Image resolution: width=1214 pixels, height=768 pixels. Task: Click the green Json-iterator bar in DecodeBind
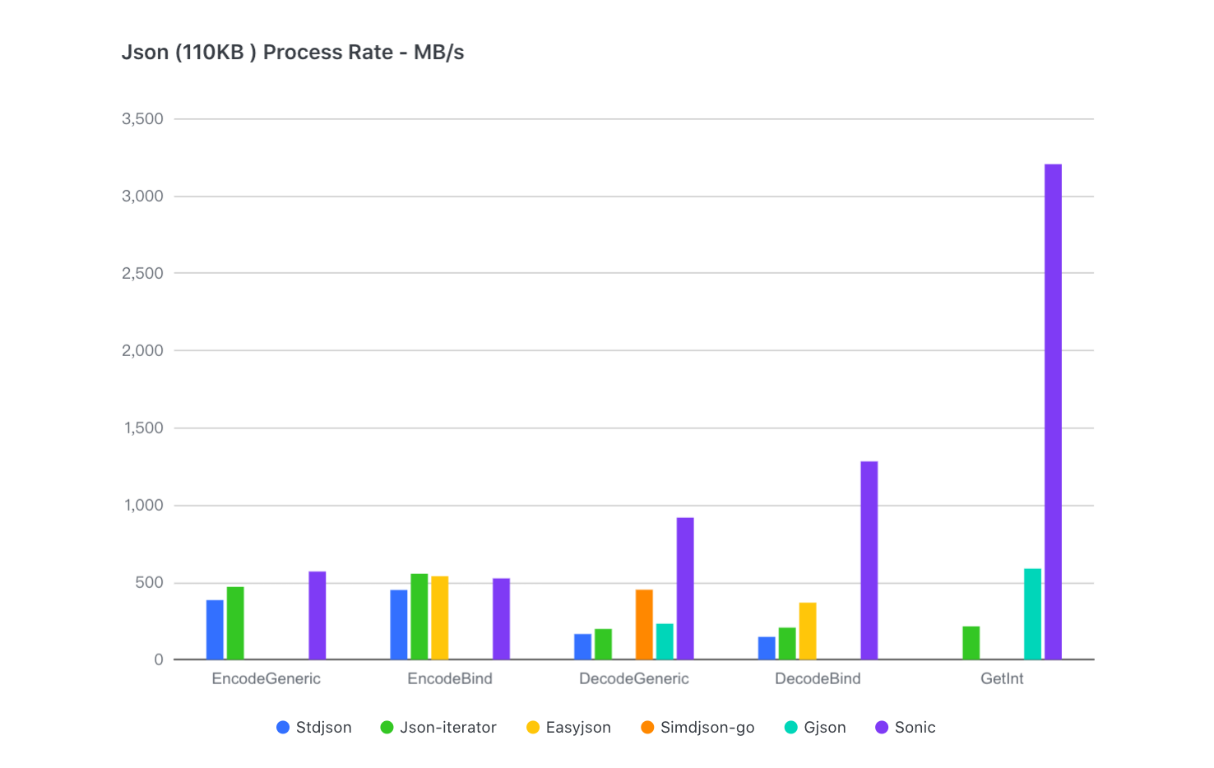tap(787, 644)
